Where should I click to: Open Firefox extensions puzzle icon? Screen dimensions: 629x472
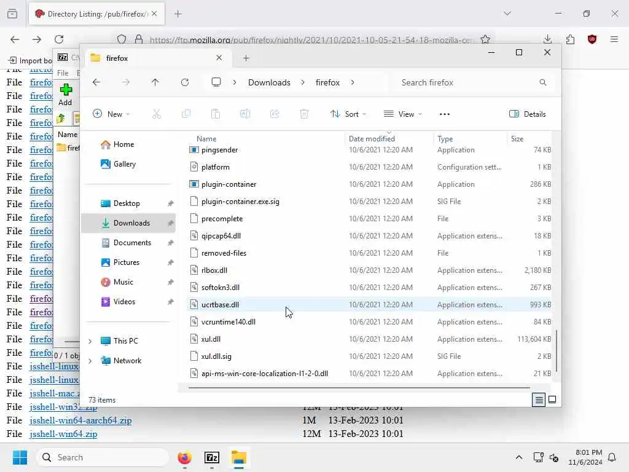[x=570, y=39]
